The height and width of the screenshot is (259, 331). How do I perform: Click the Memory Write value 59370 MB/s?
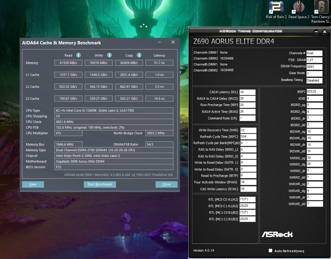point(98,63)
